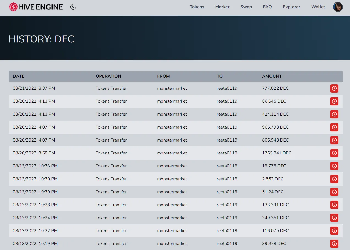Select date 08/13/2022, 10:28 PM
This screenshot has height=250, width=350.
click(35, 205)
